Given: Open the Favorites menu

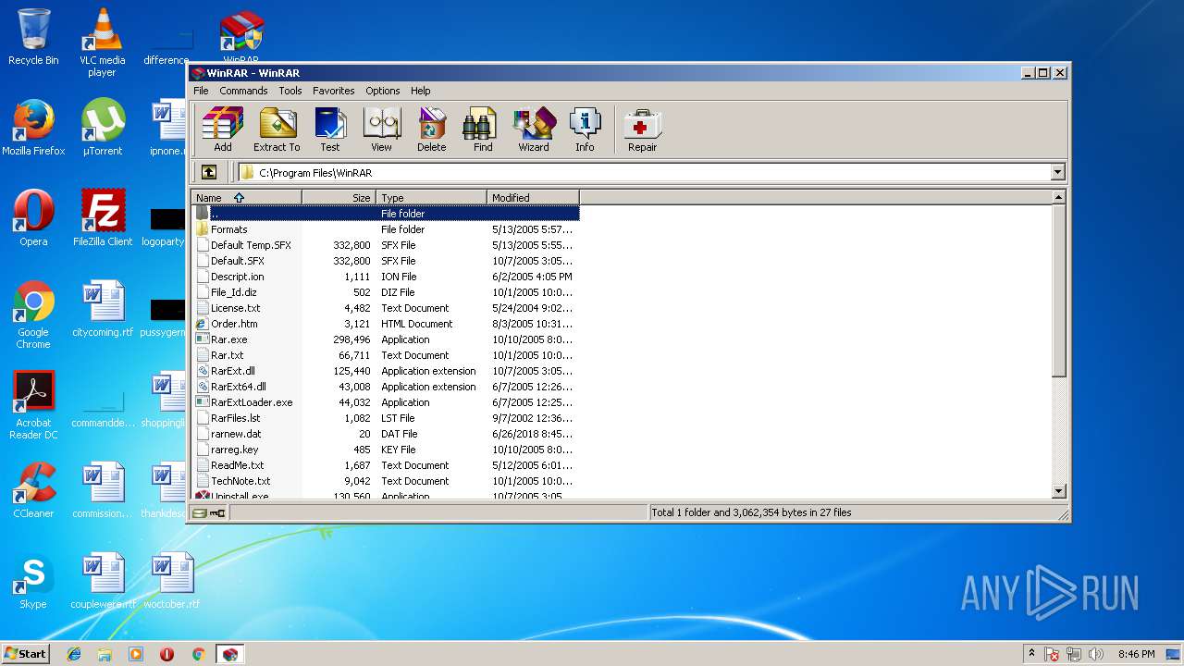Looking at the screenshot, I should pyautogui.click(x=334, y=91).
